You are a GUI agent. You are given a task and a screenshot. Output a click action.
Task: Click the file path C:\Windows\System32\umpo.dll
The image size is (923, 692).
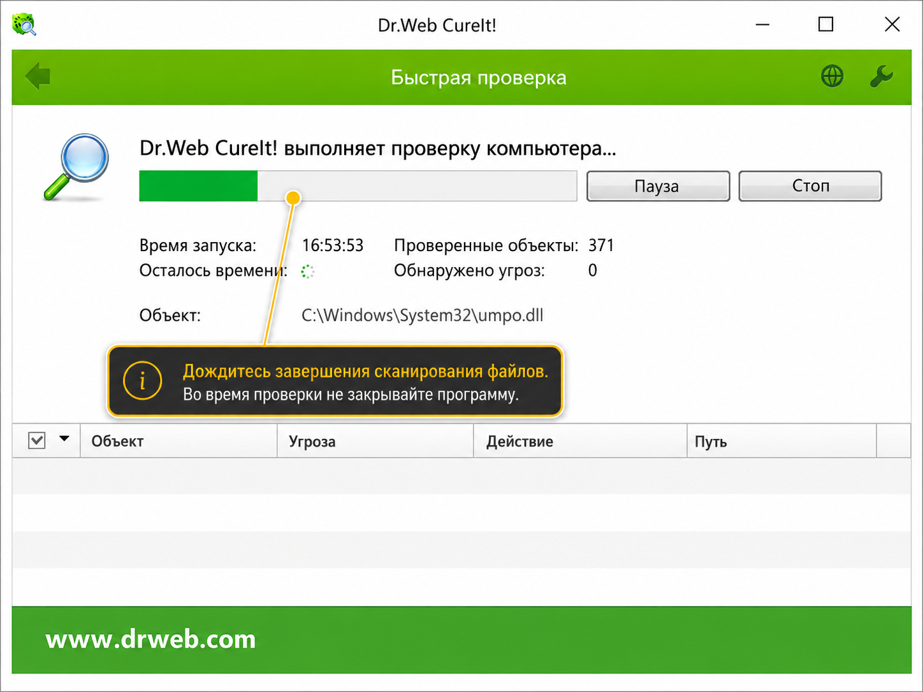422,315
